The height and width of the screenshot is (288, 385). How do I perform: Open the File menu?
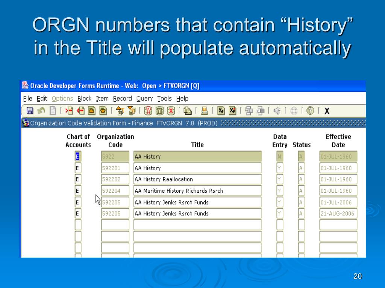pyautogui.click(x=28, y=99)
